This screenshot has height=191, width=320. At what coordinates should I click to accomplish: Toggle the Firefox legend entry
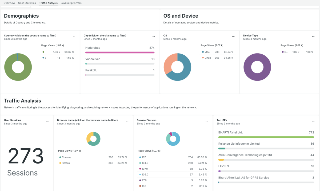(x=66, y=163)
